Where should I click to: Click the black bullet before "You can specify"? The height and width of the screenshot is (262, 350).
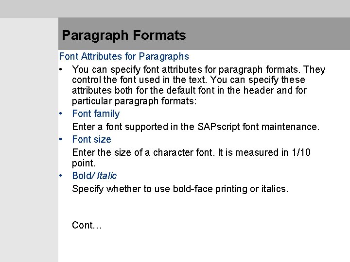[x=61, y=69]
